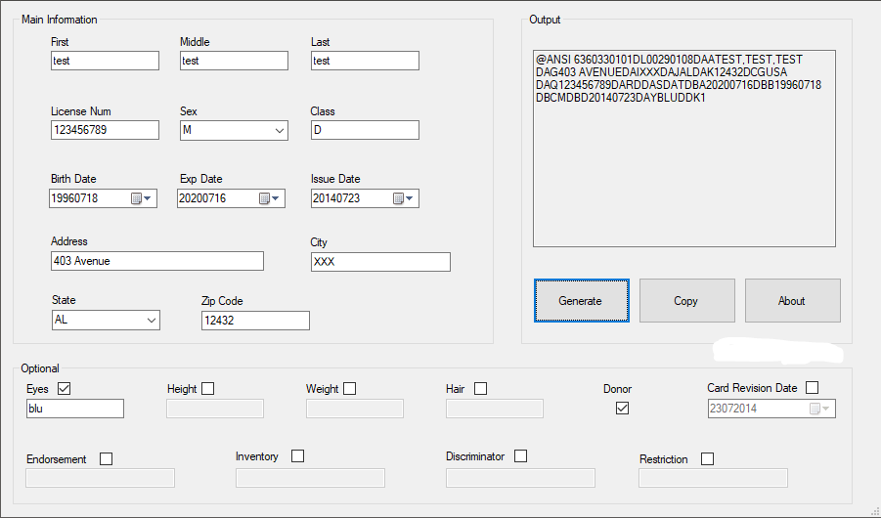
Task: Uncheck the Donor checkbox
Action: point(622,408)
